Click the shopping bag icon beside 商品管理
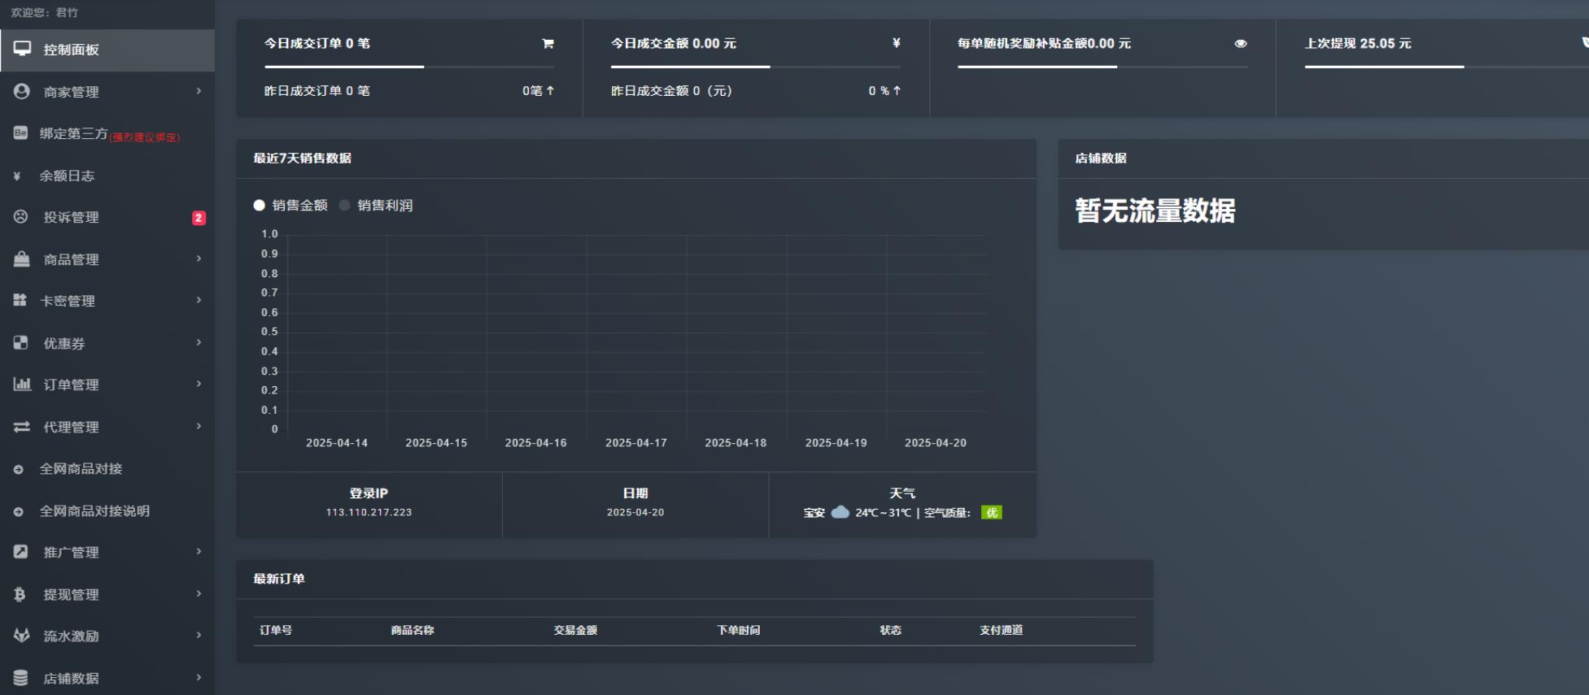The width and height of the screenshot is (1589, 695). (x=22, y=259)
